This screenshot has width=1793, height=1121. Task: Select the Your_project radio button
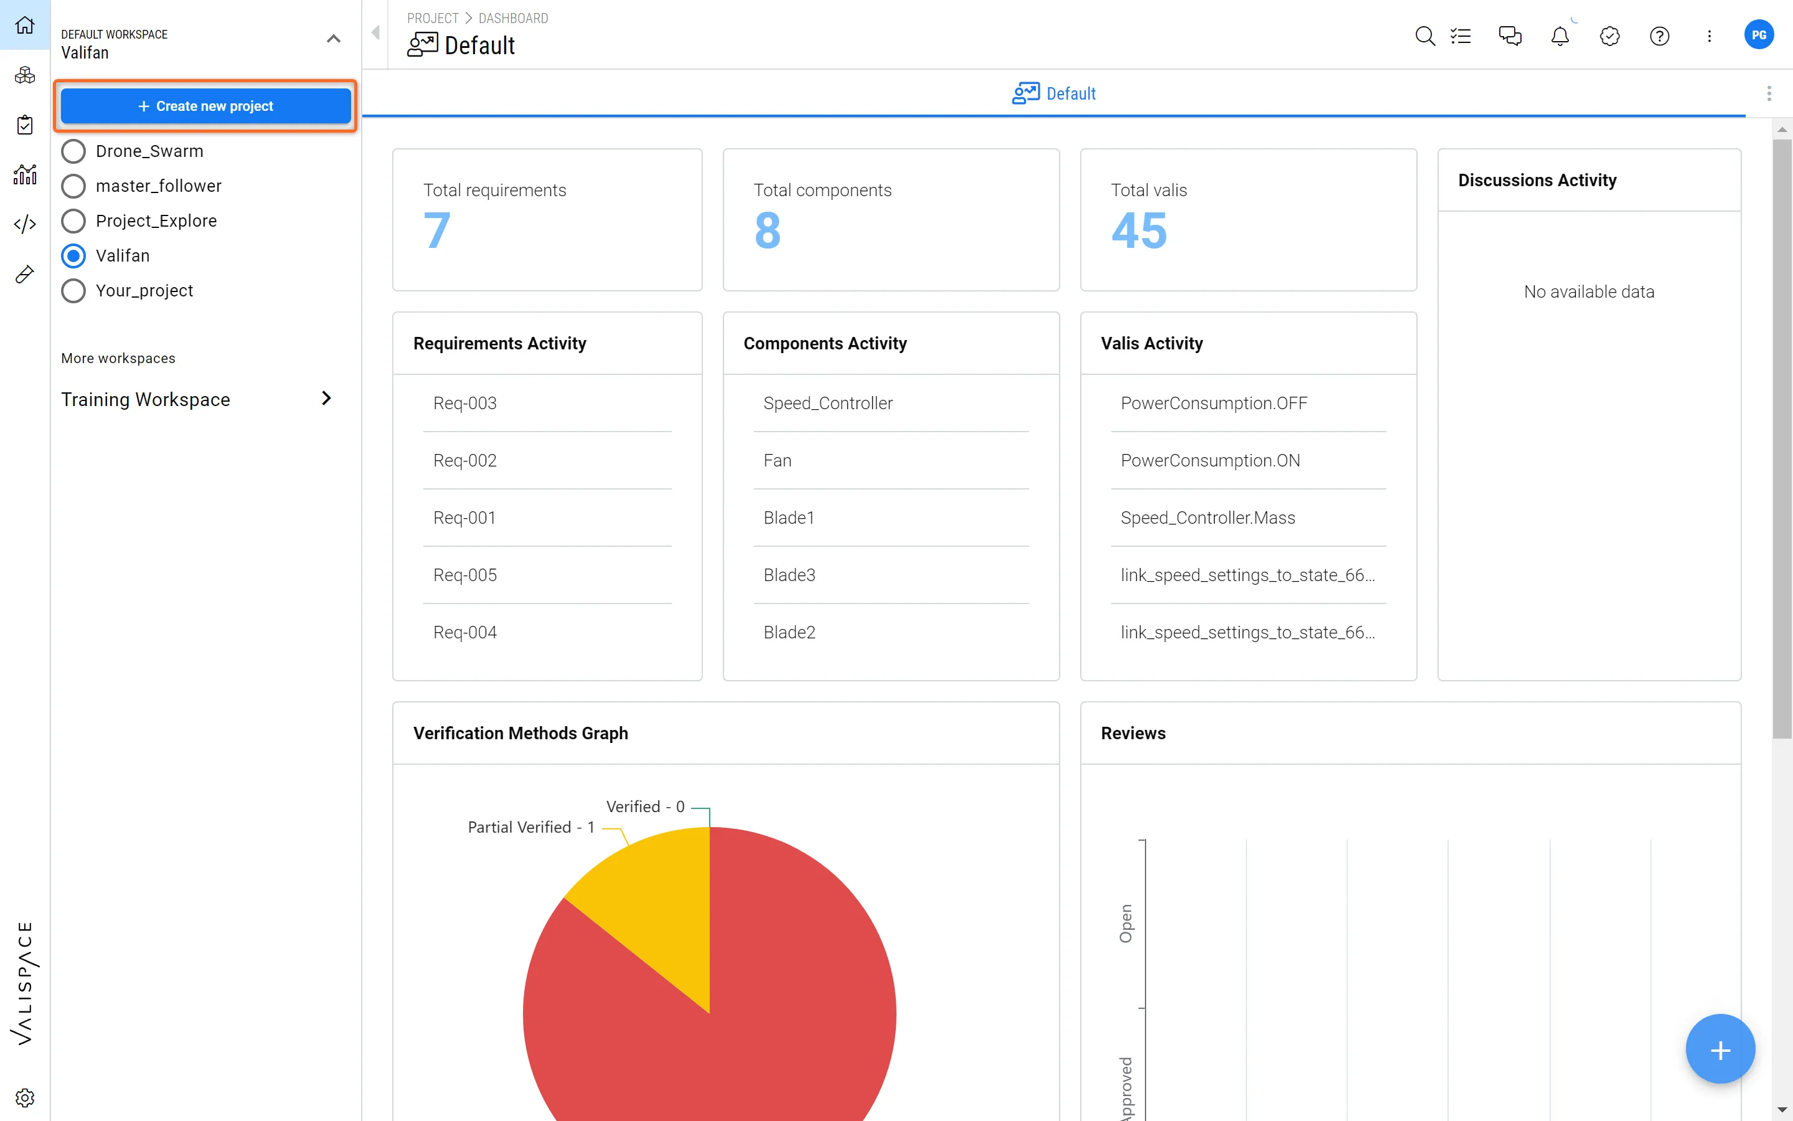click(73, 291)
